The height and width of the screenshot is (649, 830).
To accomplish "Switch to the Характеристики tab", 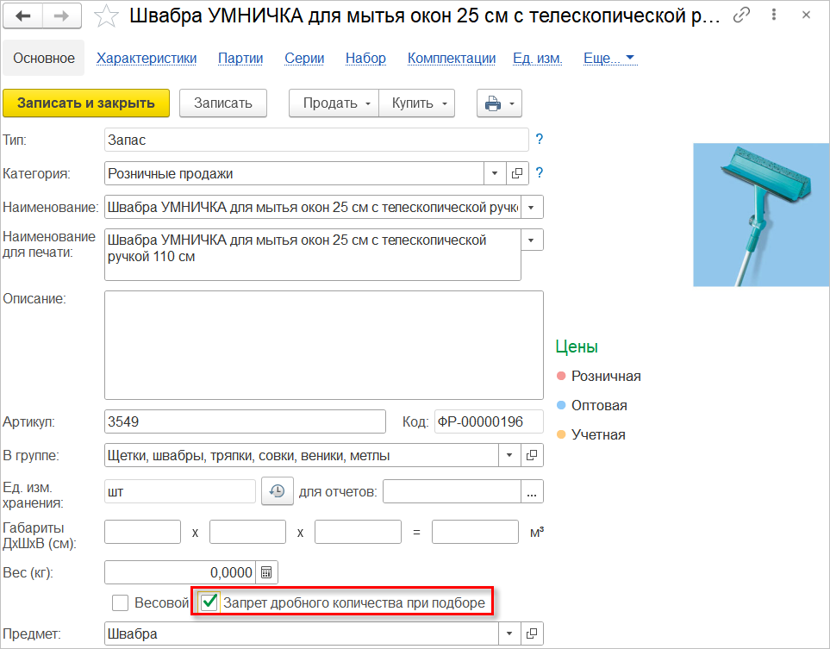I will coord(147,59).
